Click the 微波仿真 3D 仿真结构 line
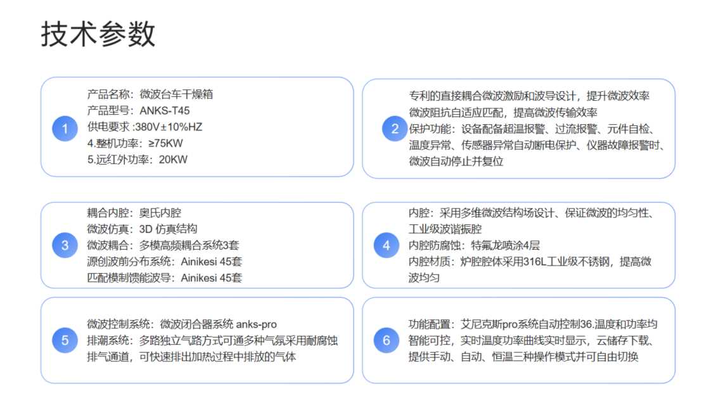 point(142,229)
